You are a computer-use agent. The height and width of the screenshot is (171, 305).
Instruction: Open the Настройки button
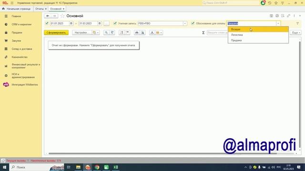[x=81, y=33]
